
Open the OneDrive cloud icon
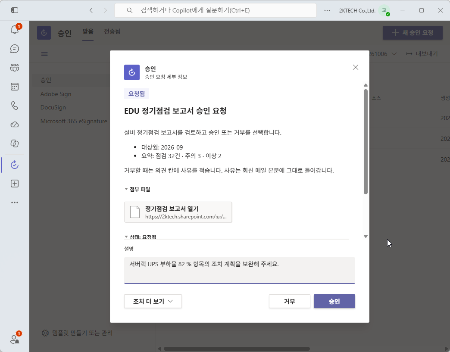click(15, 125)
